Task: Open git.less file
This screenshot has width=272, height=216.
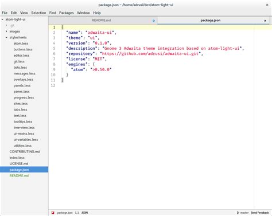Action: click(x=19, y=61)
